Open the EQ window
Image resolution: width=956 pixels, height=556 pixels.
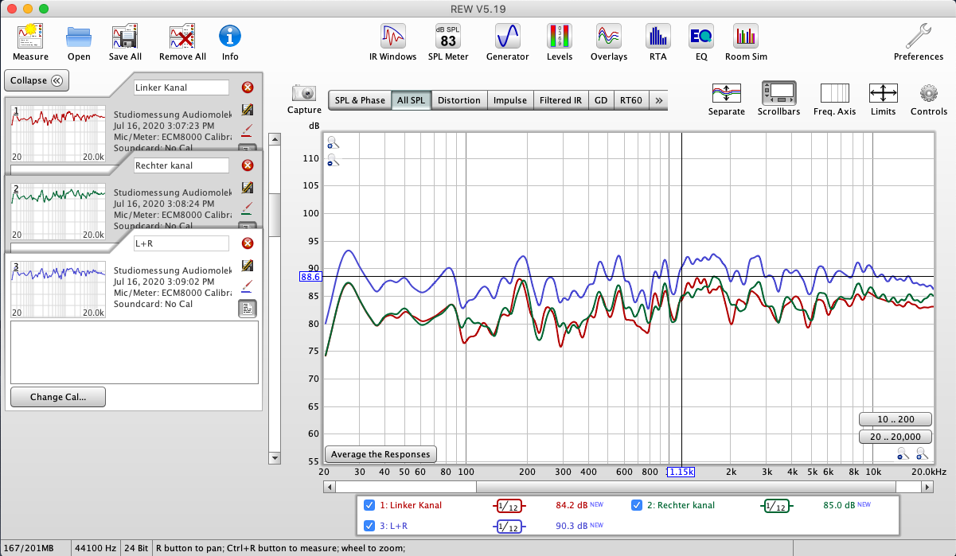(701, 42)
